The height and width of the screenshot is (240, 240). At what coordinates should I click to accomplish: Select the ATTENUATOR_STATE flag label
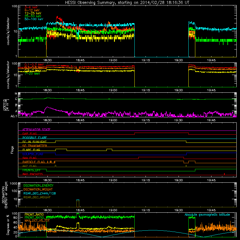[x=36, y=130]
